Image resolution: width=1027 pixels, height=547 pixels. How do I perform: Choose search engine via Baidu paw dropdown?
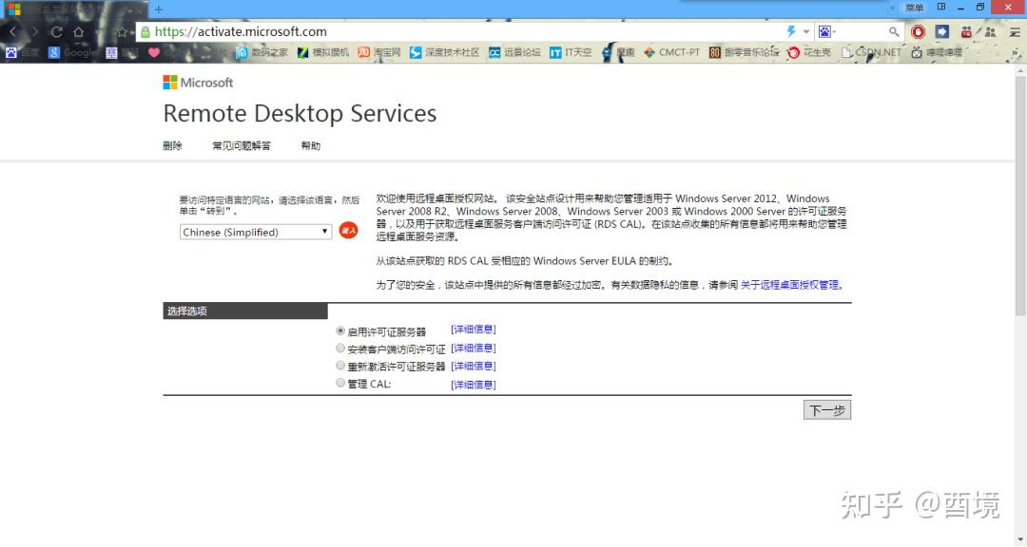coord(826,31)
